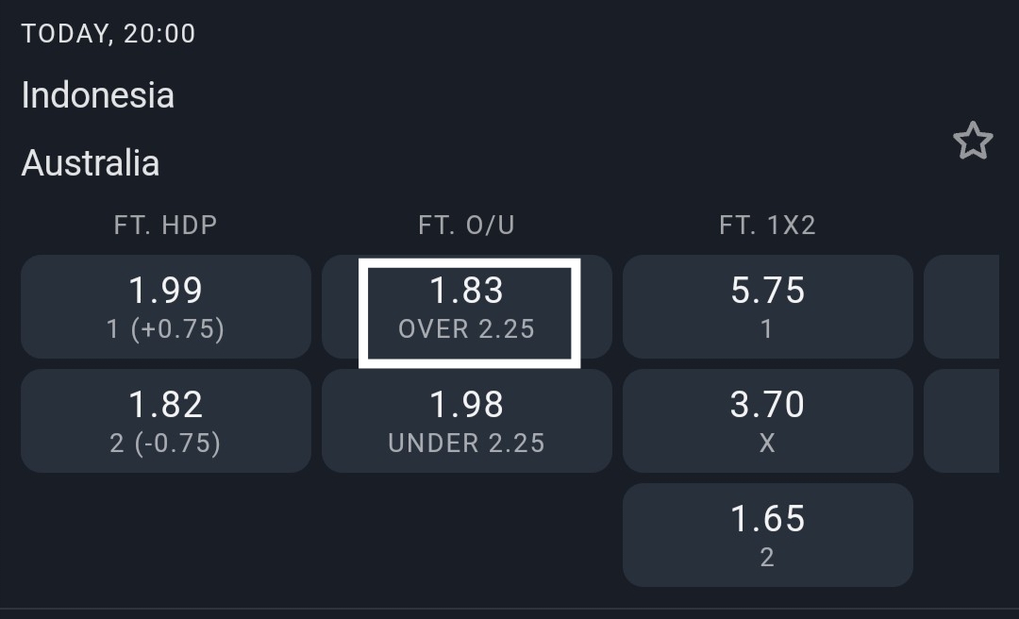Click the FT. 1X2 market header

tap(768, 225)
